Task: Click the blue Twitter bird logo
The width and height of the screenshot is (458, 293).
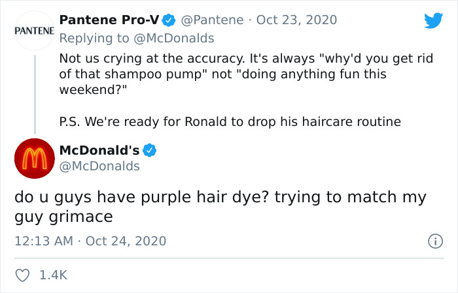Action: coord(433,21)
